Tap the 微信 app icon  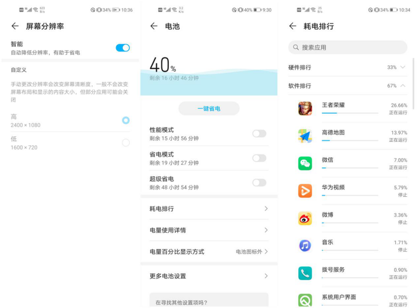click(x=305, y=163)
